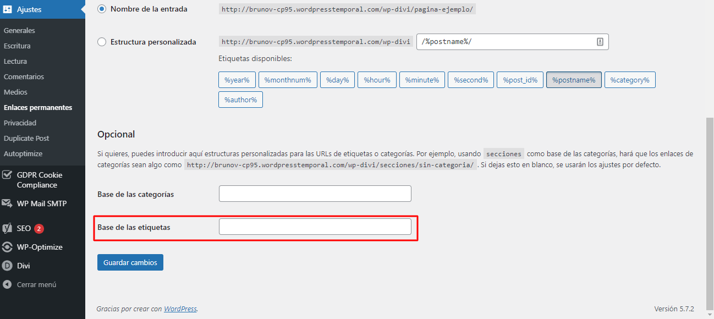Collapse sidebar with Cerrar menú
This screenshot has width=714, height=319.
click(x=42, y=284)
